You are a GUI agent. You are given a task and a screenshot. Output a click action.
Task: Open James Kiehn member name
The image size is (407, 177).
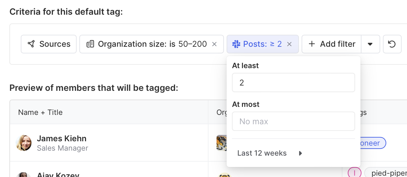pyautogui.click(x=62, y=139)
